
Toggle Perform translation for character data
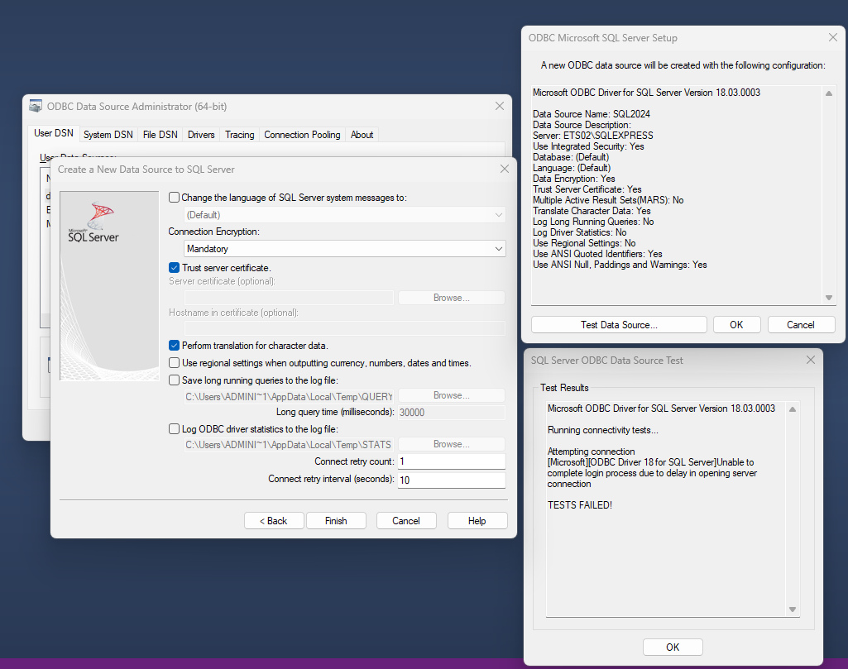click(x=174, y=346)
